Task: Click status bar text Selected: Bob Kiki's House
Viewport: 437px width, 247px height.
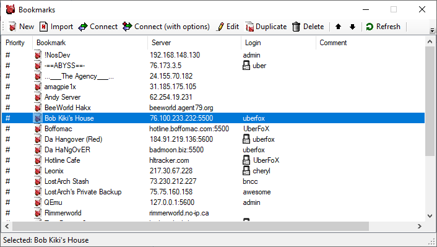Action: tap(46, 240)
